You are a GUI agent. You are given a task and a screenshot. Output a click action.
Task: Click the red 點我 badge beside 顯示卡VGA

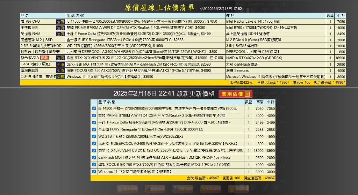(44, 58)
